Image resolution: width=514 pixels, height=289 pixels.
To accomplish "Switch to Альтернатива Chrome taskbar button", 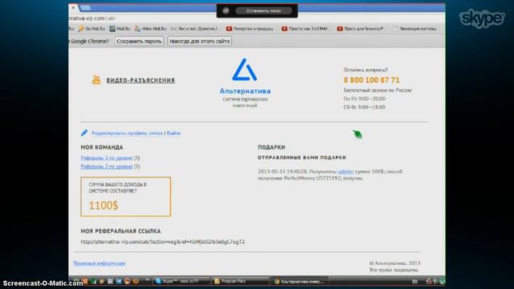I will (x=299, y=281).
